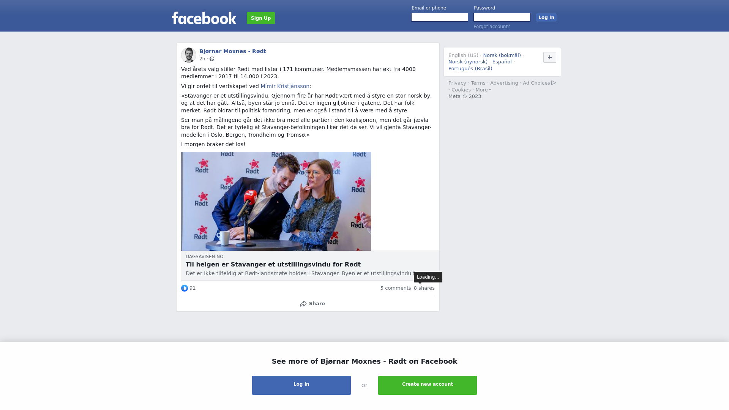The image size is (729, 410).
Task: Click the like reaction thumbs-up icon
Action: point(185,288)
